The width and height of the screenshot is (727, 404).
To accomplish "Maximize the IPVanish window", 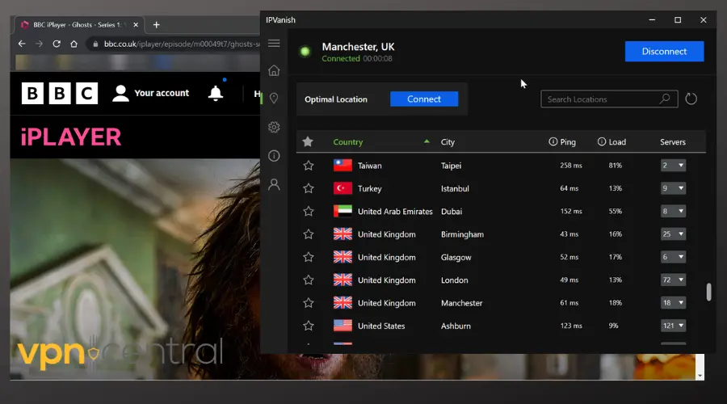I will click(x=678, y=20).
